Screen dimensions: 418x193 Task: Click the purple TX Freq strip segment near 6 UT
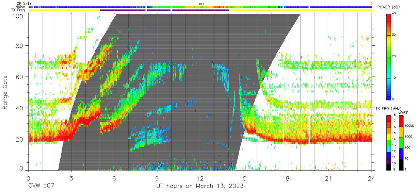tap(123, 10)
